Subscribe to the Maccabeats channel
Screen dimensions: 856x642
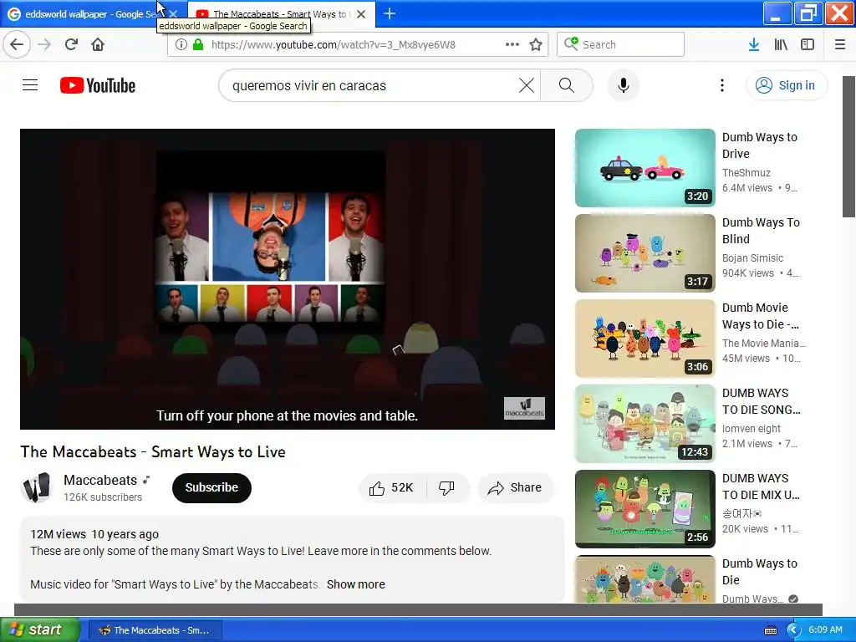211,488
